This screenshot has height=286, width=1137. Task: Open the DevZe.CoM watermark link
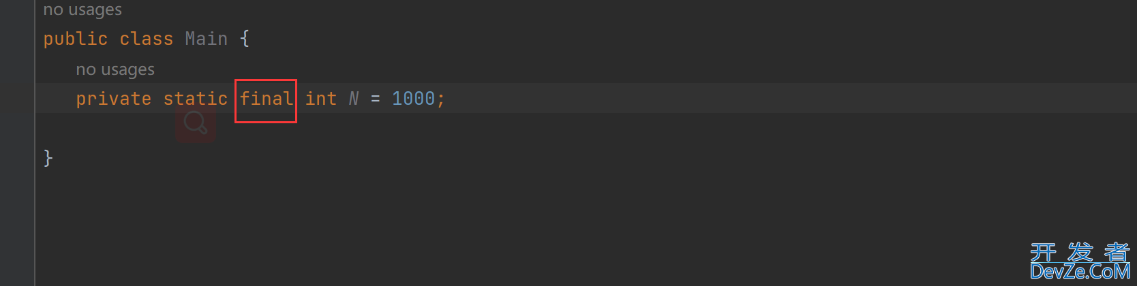pos(1080,272)
